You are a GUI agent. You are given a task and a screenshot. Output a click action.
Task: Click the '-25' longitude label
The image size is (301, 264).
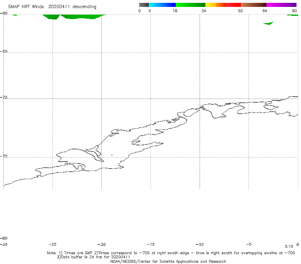coord(52,244)
